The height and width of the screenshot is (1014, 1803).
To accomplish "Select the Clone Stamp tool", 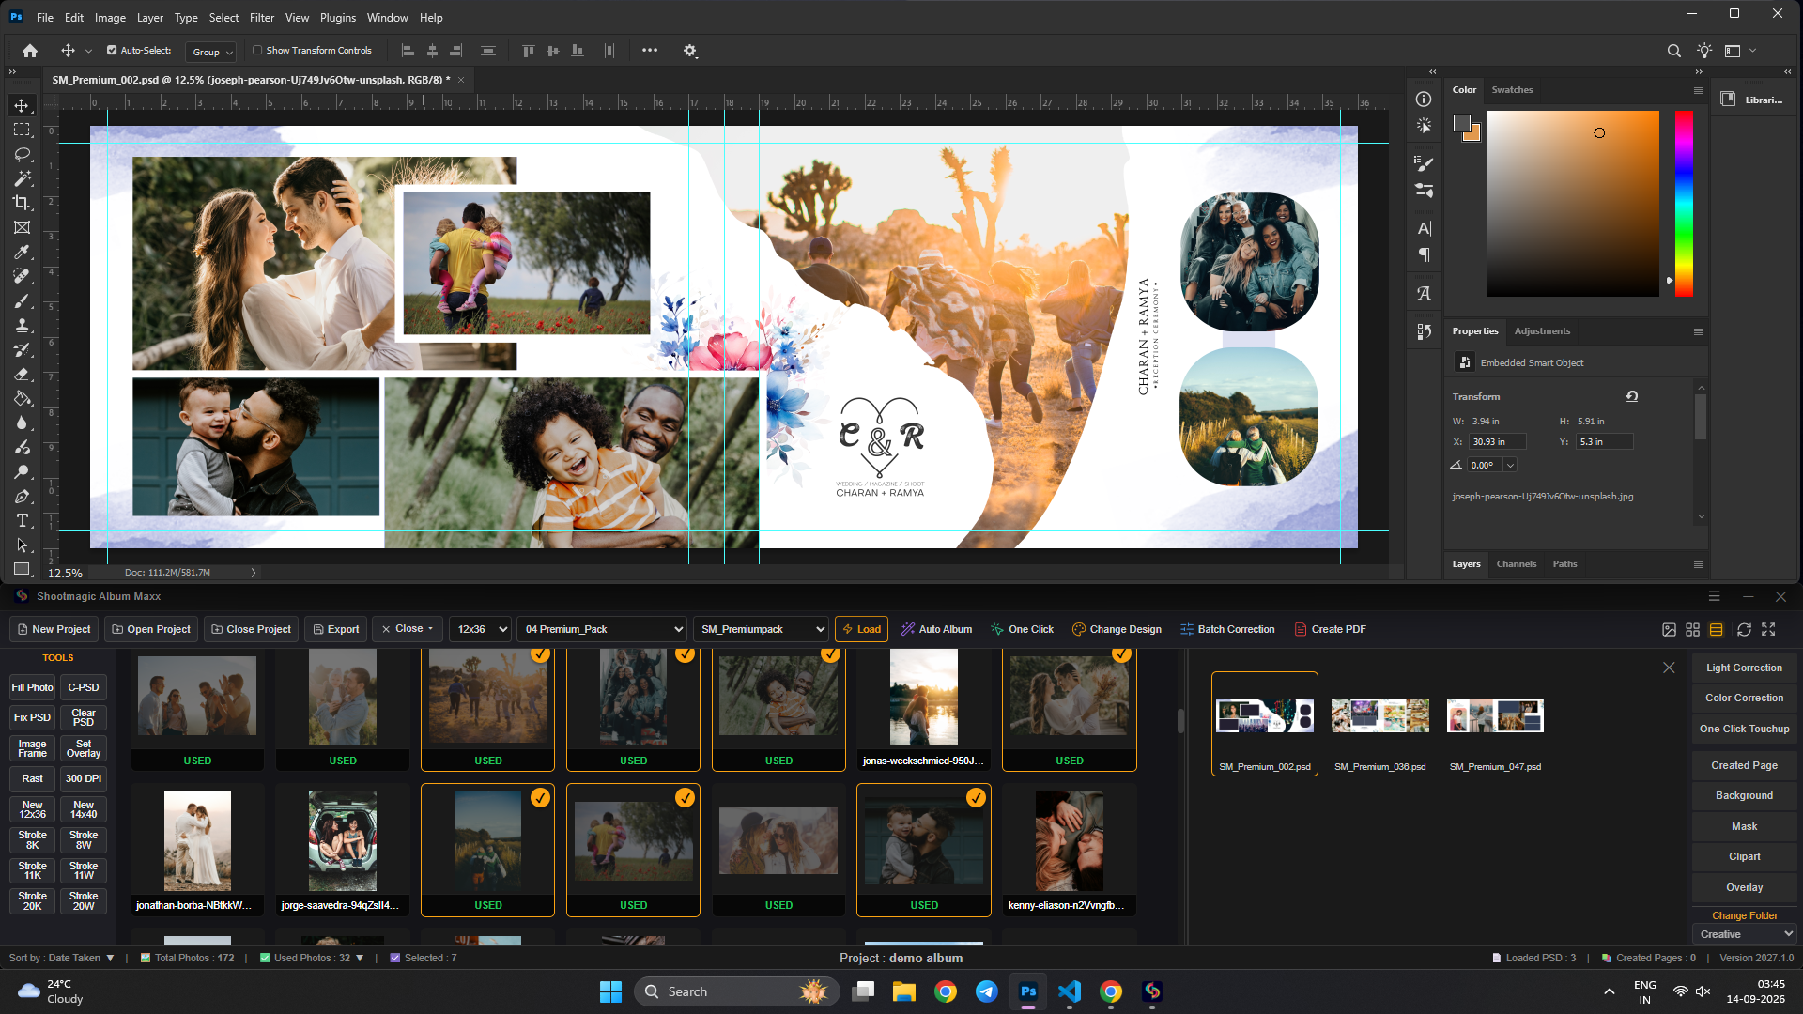I will (x=22, y=325).
